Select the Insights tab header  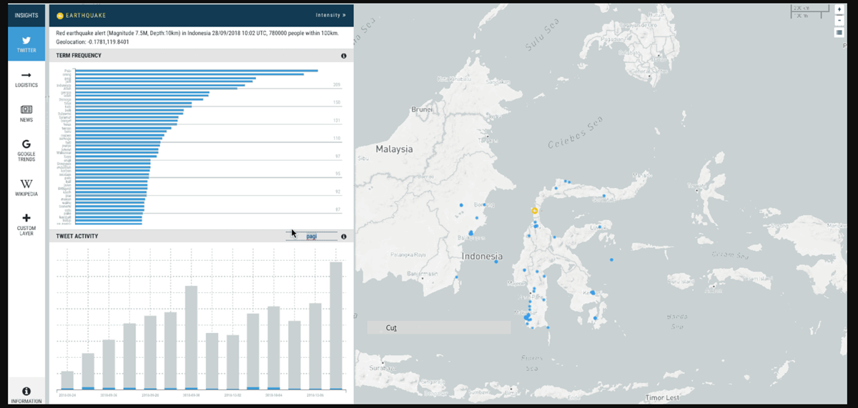(x=26, y=15)
